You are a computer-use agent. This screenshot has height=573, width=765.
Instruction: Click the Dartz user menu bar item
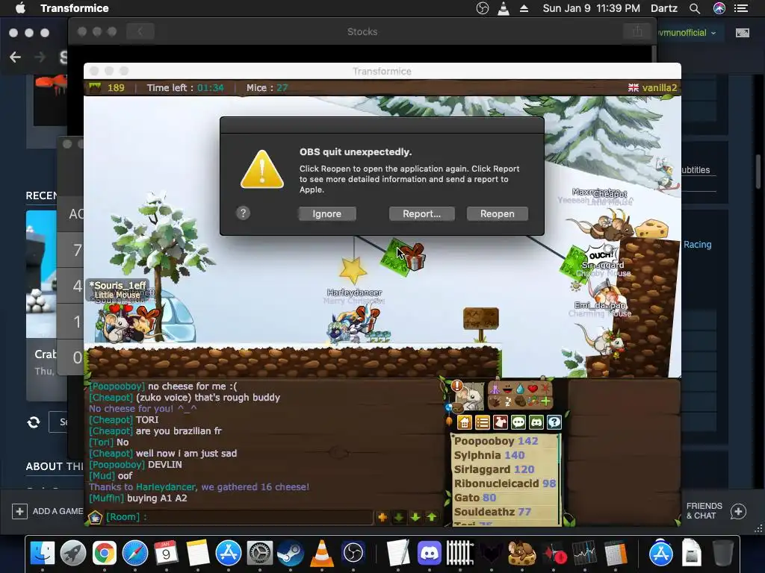coord(664,8)
